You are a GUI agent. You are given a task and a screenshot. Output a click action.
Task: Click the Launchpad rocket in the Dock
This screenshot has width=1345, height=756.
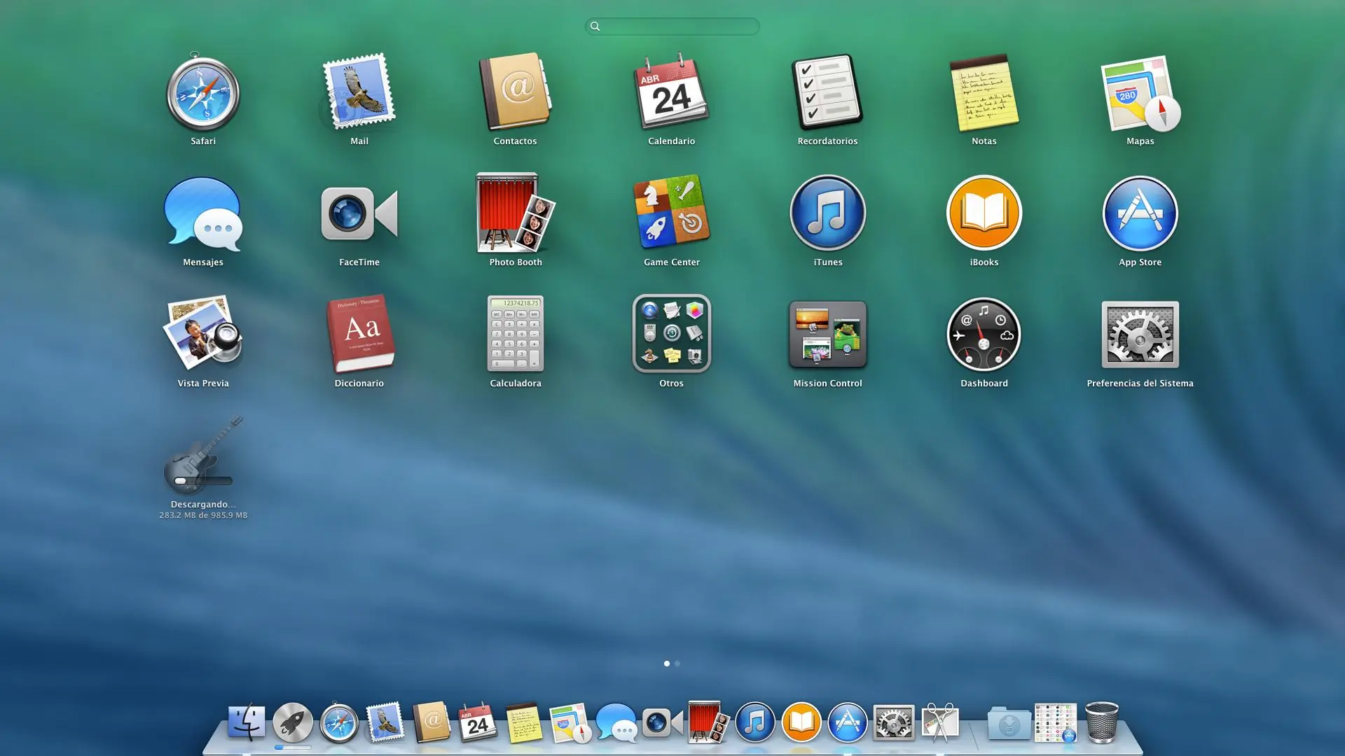(293, 722)
